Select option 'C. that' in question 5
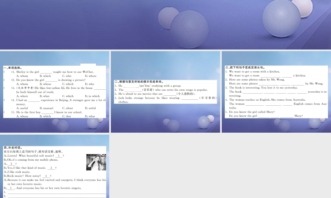The image size is (331, 198). point(67,116)
